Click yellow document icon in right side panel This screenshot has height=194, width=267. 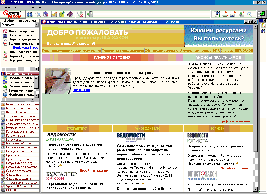click(x=263, y=25)
